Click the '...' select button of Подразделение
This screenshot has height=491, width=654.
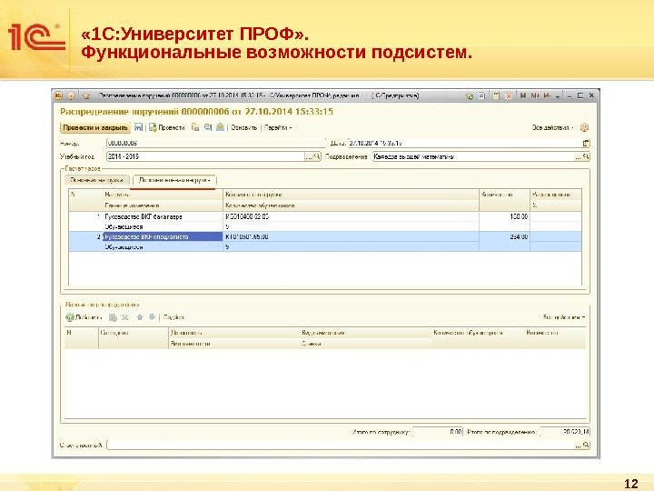[x=578, y=156]
